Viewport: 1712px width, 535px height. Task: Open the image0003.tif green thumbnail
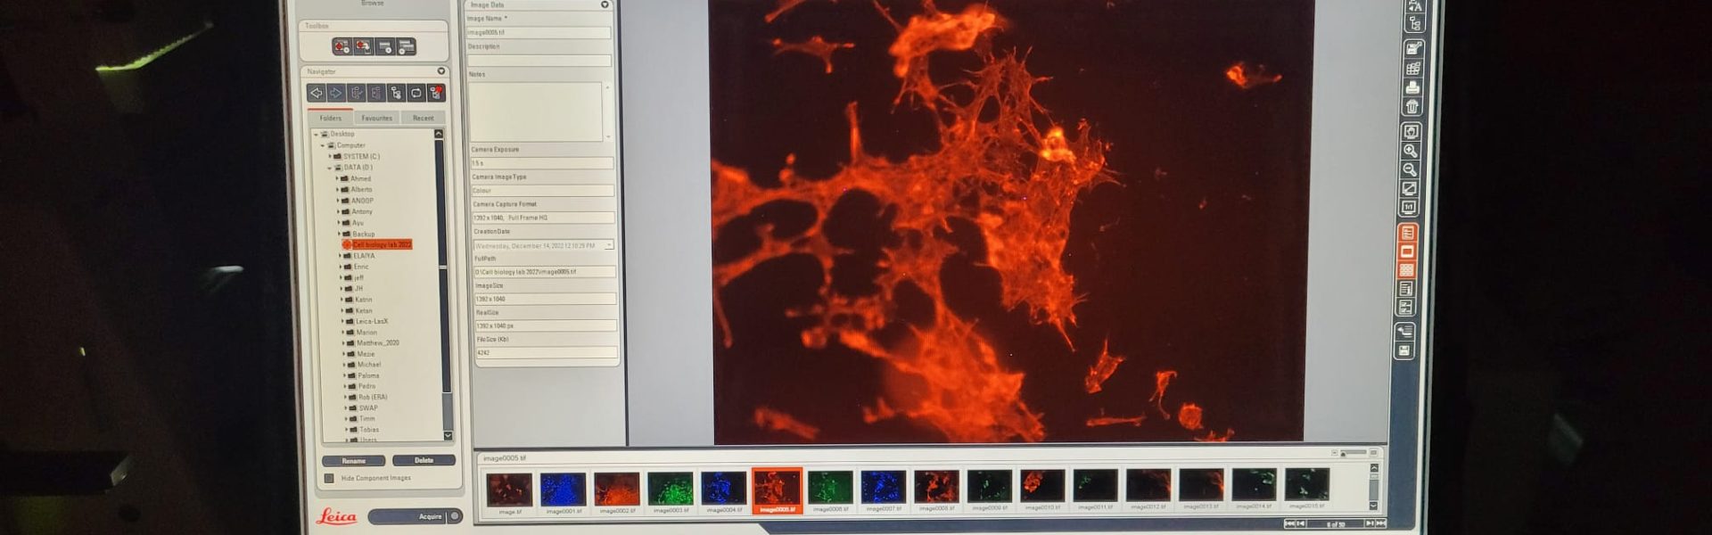tap(671, 490)
